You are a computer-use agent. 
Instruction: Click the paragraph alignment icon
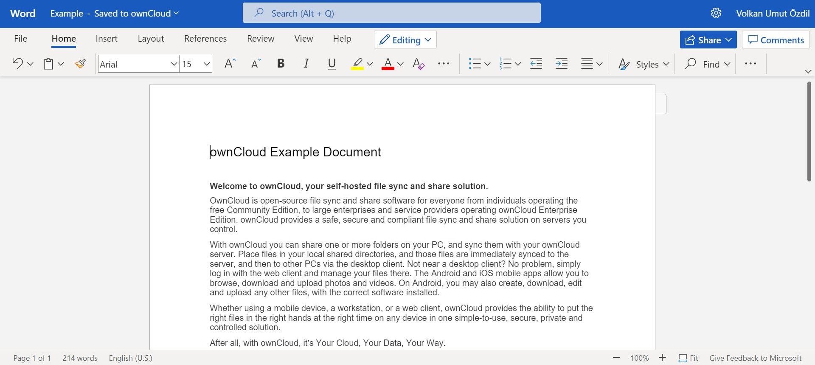click(587, 64)
